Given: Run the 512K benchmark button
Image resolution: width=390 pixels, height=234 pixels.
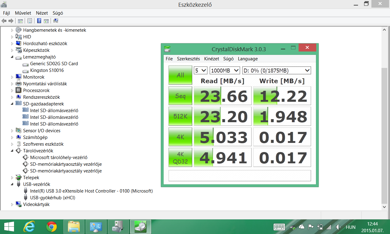Looking at the screenshot, I should pos(180,116).
